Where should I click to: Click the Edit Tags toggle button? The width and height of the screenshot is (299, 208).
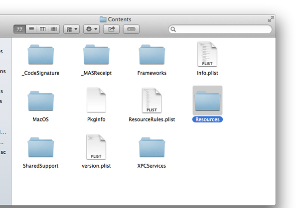pyautogui.click(x=131, y=29)
